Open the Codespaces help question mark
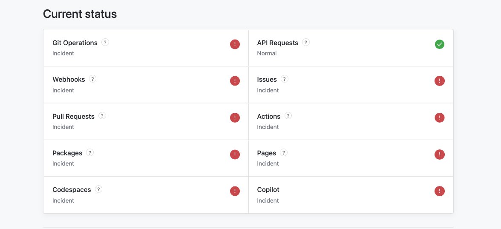The image size is (501, 229). point(98,189)
